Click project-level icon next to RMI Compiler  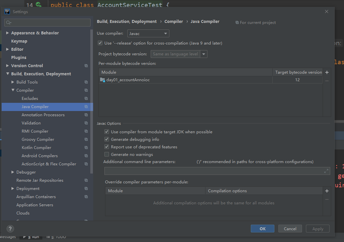86,131
